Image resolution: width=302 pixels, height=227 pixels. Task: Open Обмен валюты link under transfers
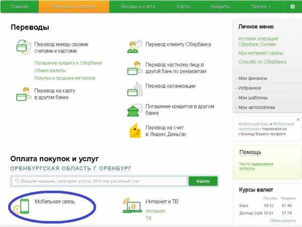pyautogui.click(x=50, y=70)
